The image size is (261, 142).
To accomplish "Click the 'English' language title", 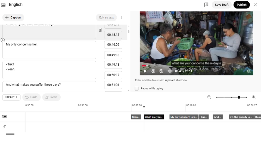I will [16, 5].
